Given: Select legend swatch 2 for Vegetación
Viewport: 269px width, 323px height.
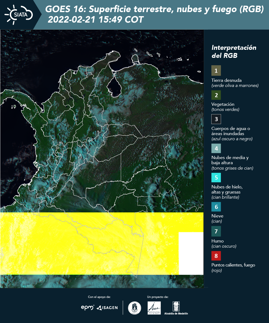Looking at the screenshot, I should click(216, 95).
